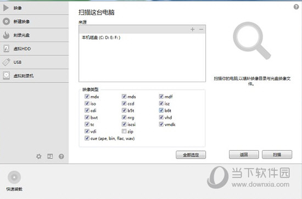The image size is (302, 199).
Task: Toggle the nrg checkbox
Action: click(x=124, y=117)
